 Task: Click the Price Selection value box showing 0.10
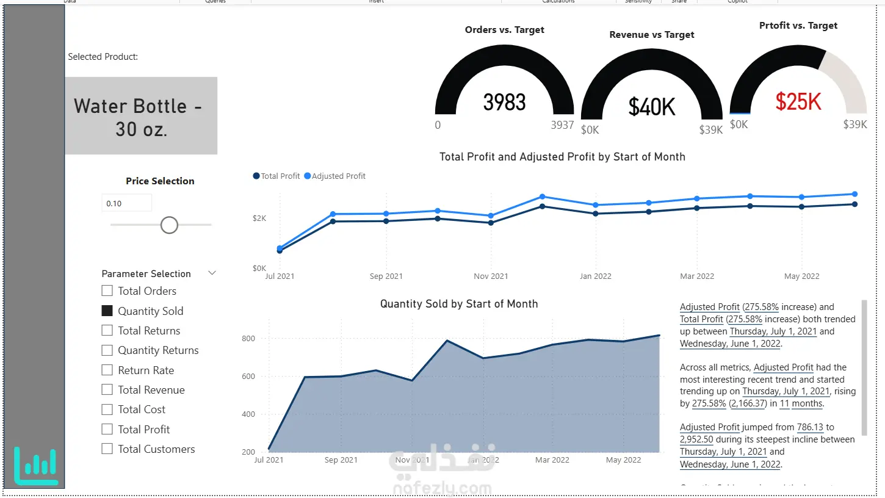pos(127,203)
